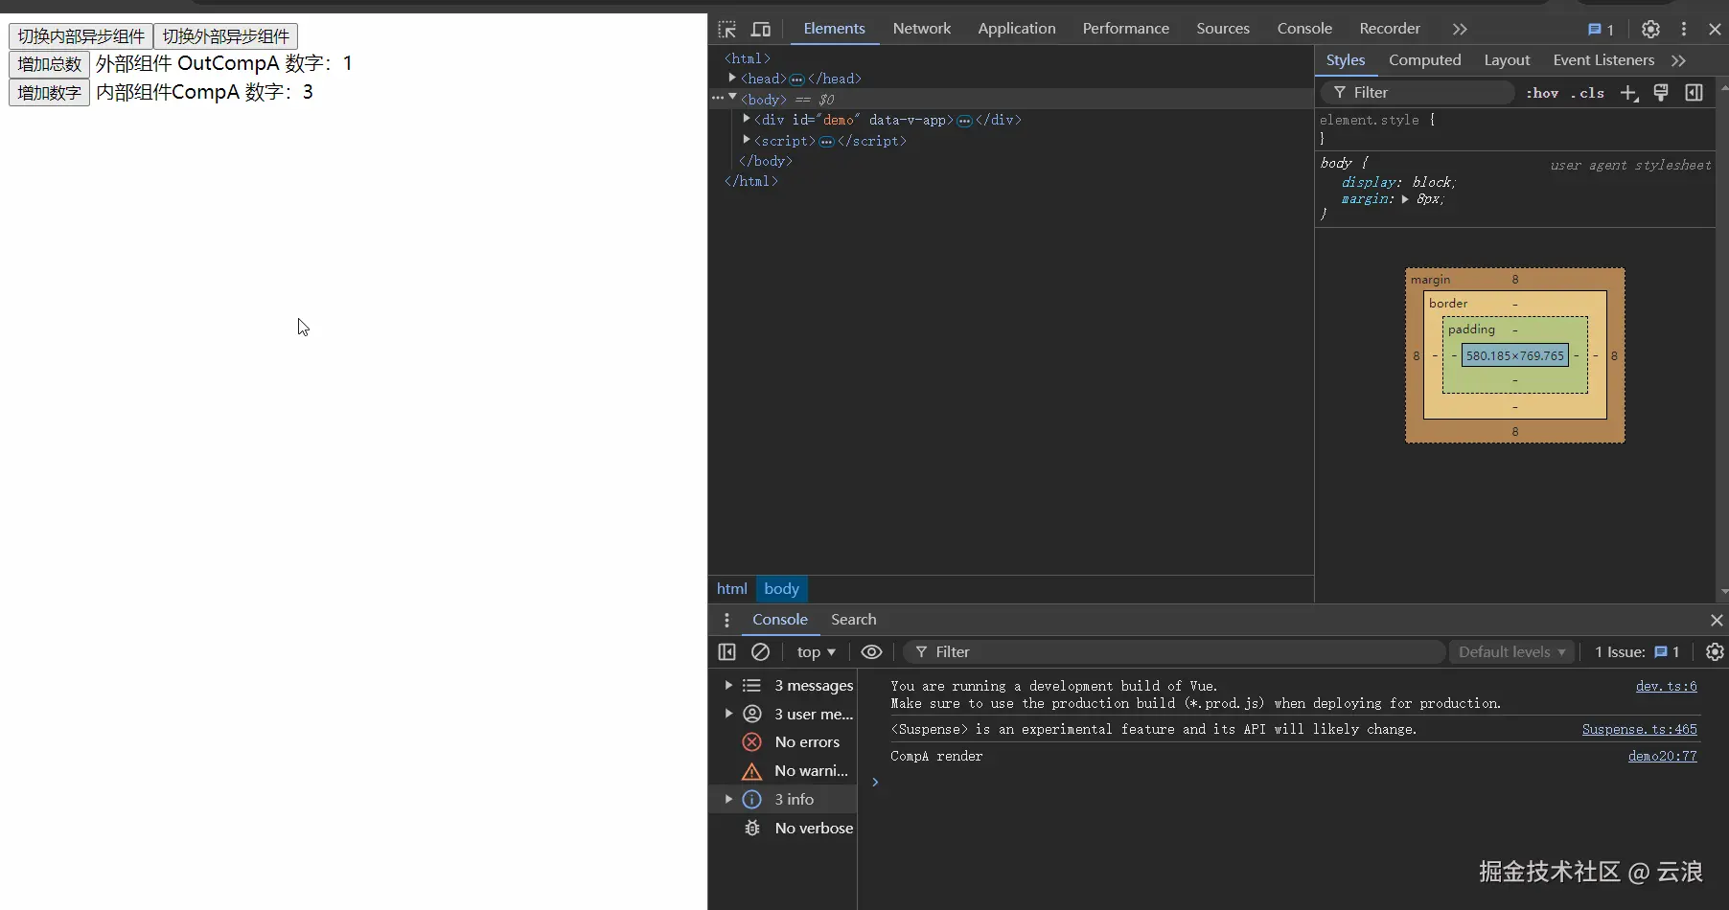Open the issues counter showing 1 issue
The width and height of the screenshot is (1729, 910).
point(1599,29)
